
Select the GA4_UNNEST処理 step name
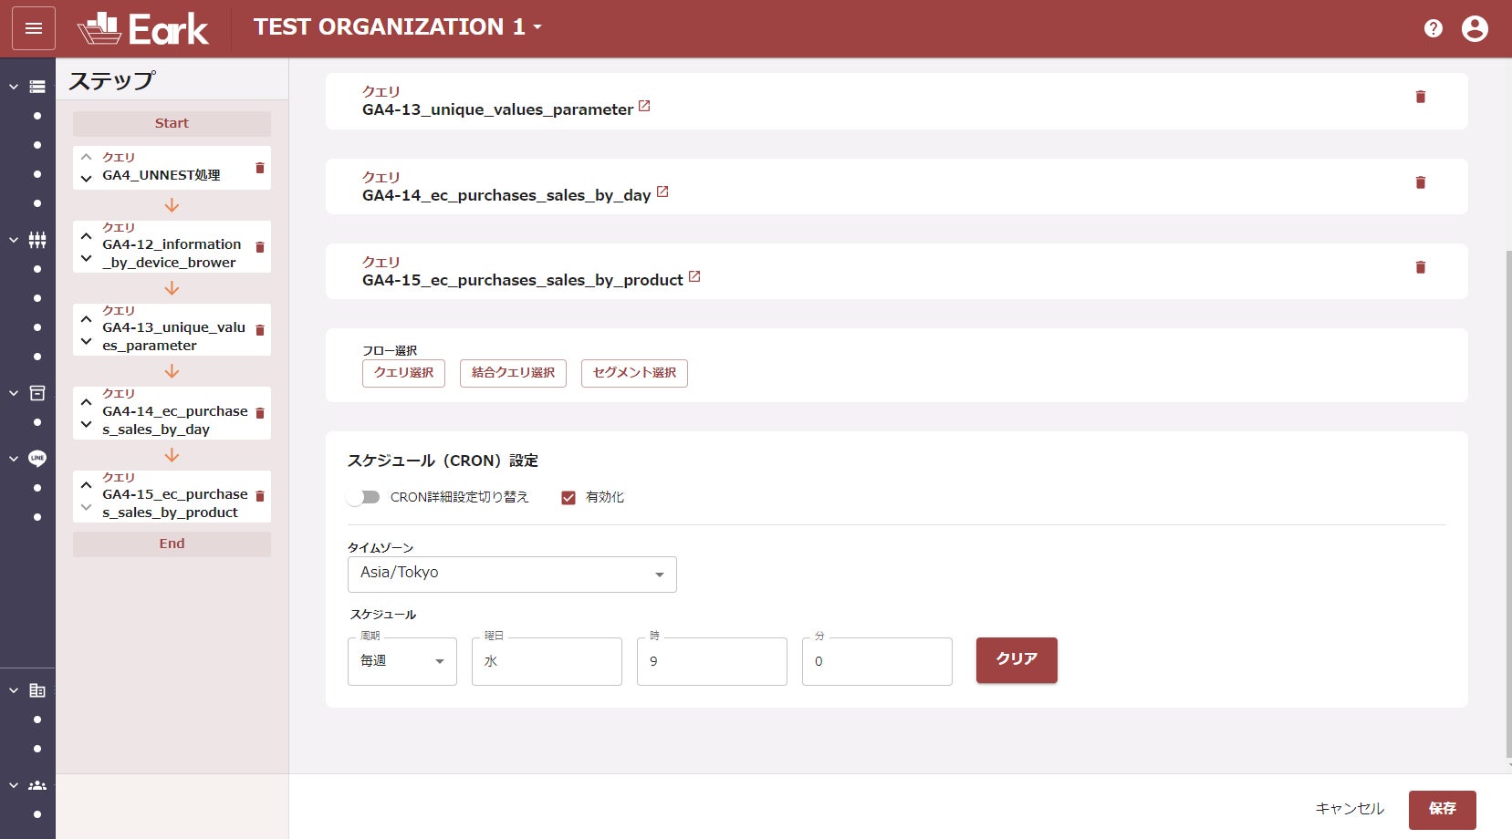click(x=162, y=175)
